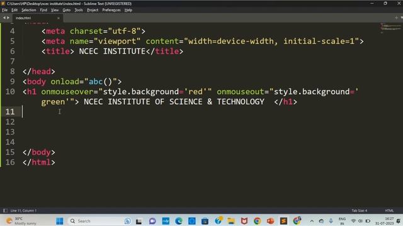
Task: Open the Preferences menu
Action: tap(111, 10)
